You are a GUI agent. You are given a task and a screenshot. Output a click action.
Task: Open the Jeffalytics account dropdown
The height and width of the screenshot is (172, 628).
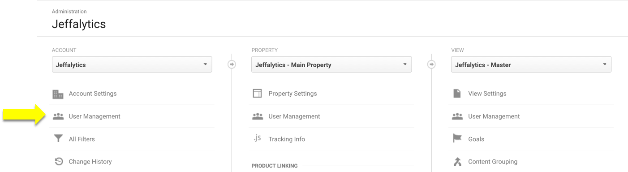(x=132, y=65)
